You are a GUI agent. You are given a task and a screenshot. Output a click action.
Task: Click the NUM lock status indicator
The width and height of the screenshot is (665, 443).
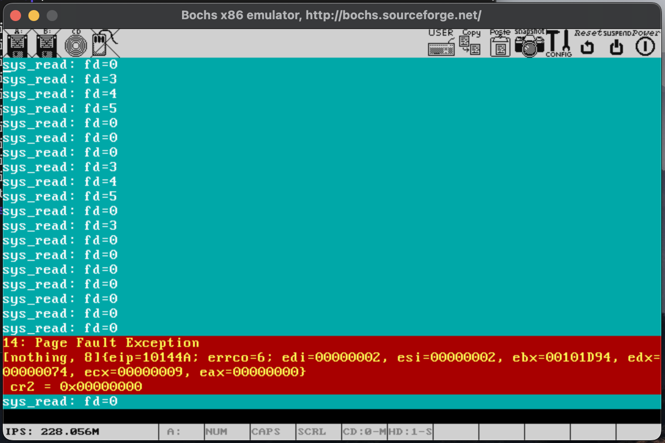[227, 432]
